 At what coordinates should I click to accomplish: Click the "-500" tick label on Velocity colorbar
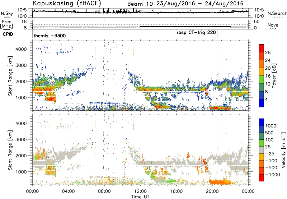pos(271,168)
